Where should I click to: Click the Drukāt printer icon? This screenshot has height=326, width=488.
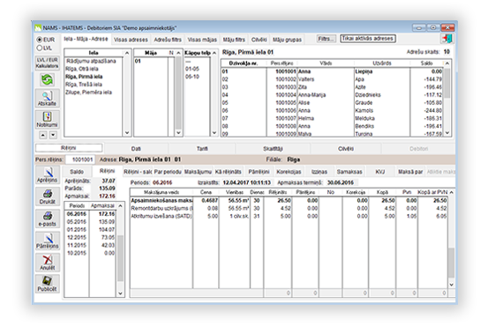point(48,196)
